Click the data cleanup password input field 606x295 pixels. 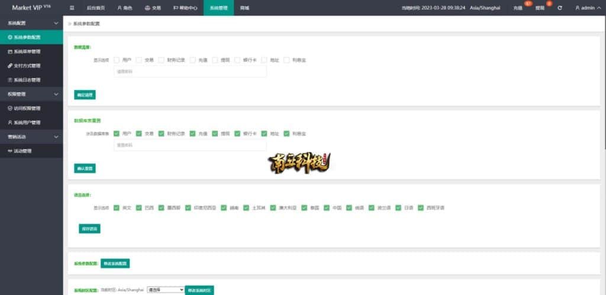189,72
